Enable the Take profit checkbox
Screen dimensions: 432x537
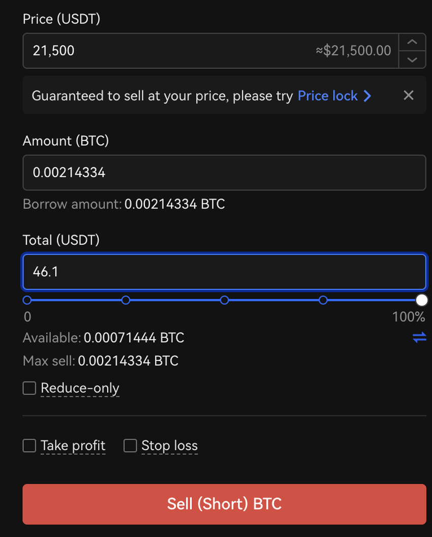[29, 446]
